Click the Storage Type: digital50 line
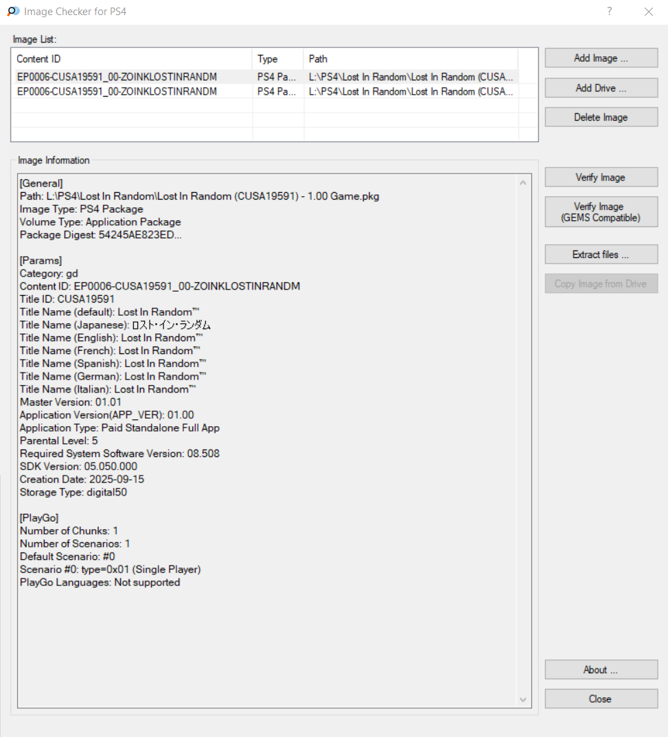 tap(73, 492)
